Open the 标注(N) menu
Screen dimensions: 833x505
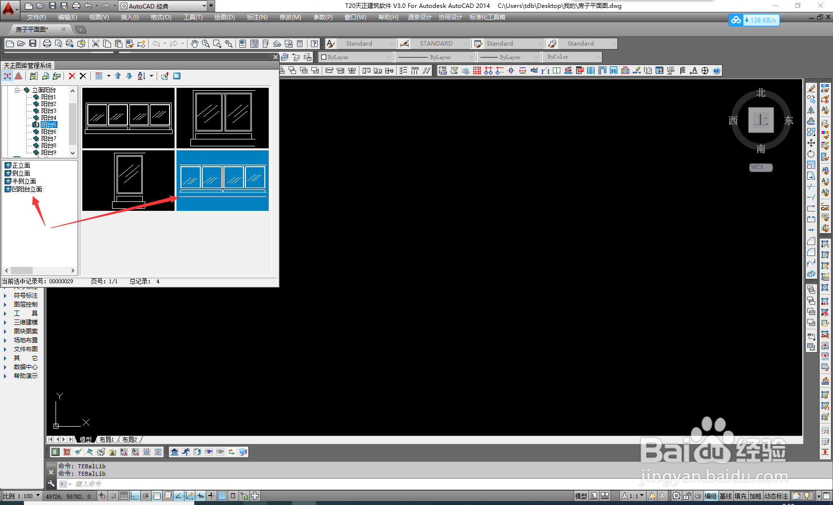pos(257,17)
